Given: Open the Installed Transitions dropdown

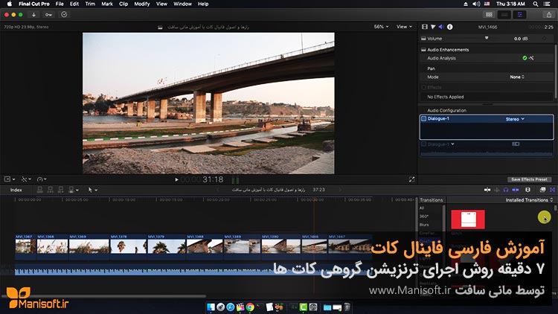Looking at the screenshot, I should [x=529, y=200].
